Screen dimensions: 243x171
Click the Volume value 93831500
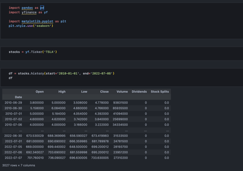click(120, 103)
